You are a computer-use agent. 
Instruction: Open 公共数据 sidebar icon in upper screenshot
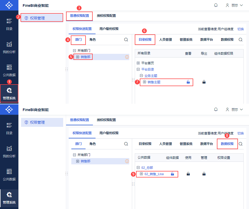(x=9, y=67)
